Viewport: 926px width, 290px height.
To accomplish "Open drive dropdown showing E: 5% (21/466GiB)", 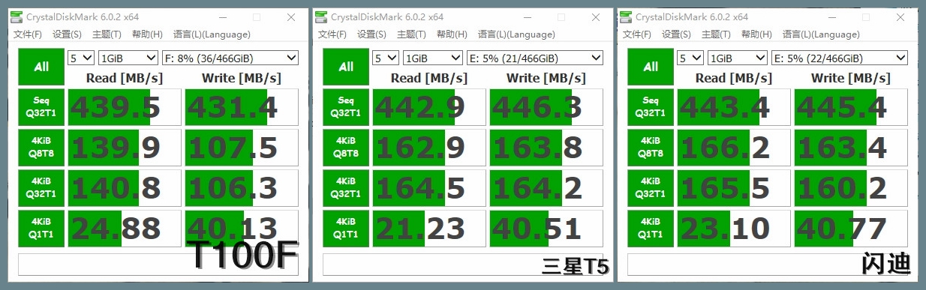I will pyautogui.click(x=535, y=58).
